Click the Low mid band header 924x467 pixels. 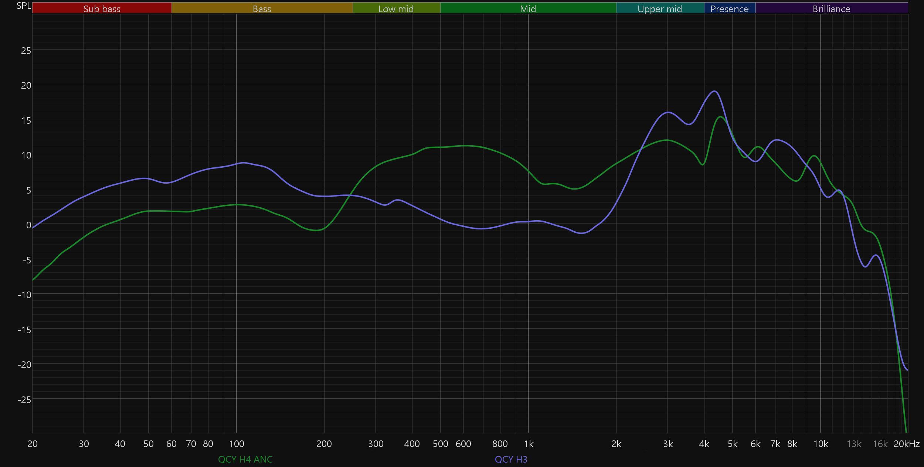point(396,8)
